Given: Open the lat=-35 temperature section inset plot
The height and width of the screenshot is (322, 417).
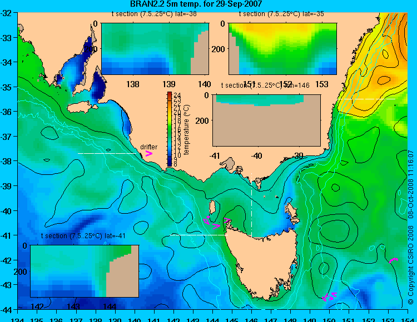Looking at the screenshot, I should [x=282, y=49].
